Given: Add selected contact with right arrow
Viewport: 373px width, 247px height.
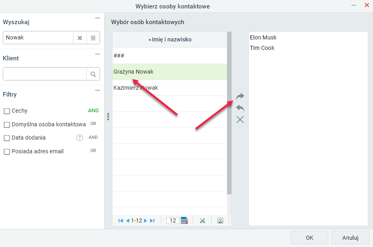Looking at the screenshot, I should tap(240, 96).
